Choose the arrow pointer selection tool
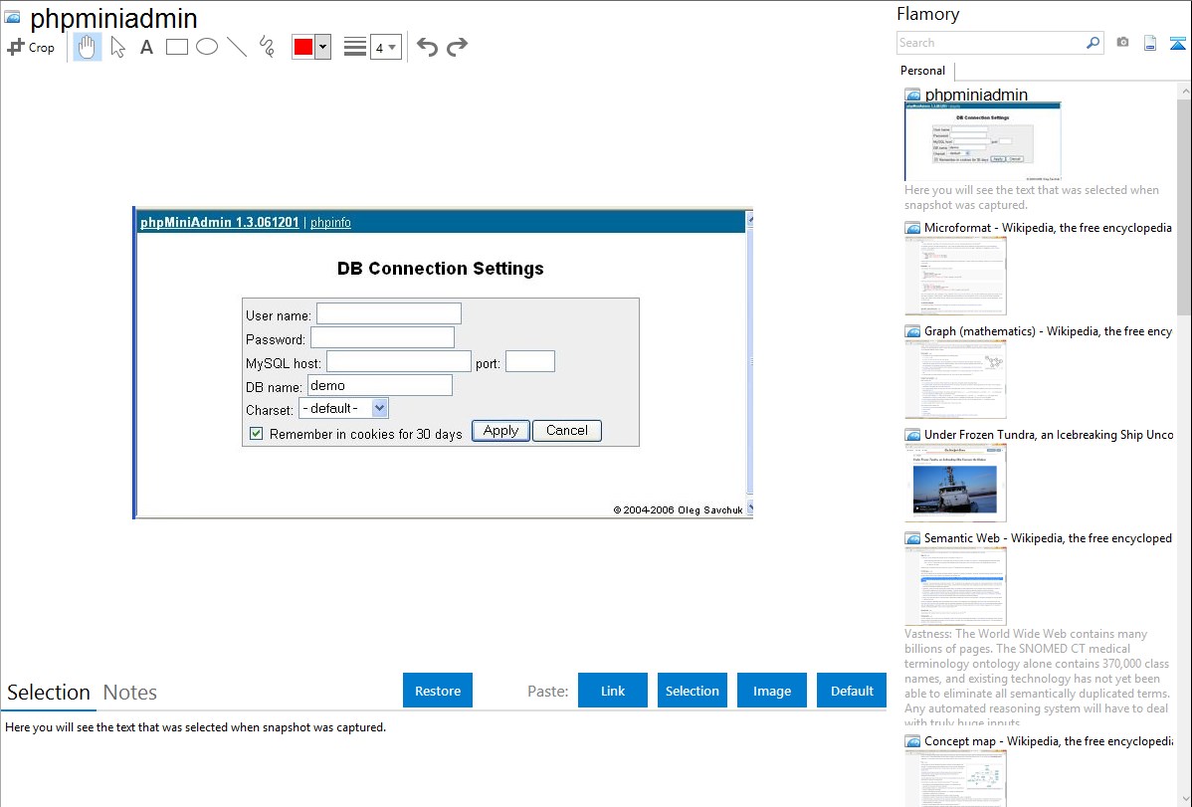This screenshot has width=1192, height=807. [117, 47]
